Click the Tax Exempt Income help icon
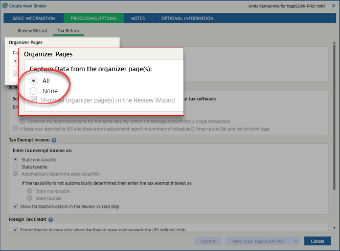Screen dimensions: 340x251 (54, 140)
